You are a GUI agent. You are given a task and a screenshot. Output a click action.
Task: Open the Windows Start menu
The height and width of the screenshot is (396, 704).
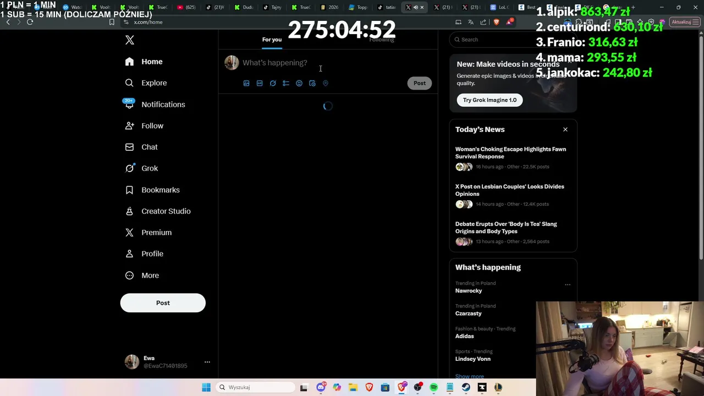pos(206,387)
